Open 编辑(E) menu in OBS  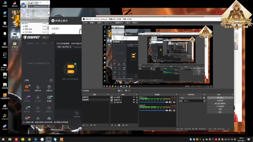(92, 23)
